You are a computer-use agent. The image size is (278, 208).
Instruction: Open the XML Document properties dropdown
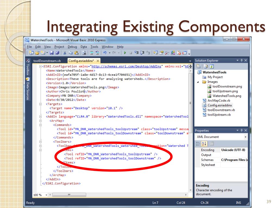coord(245,137)
